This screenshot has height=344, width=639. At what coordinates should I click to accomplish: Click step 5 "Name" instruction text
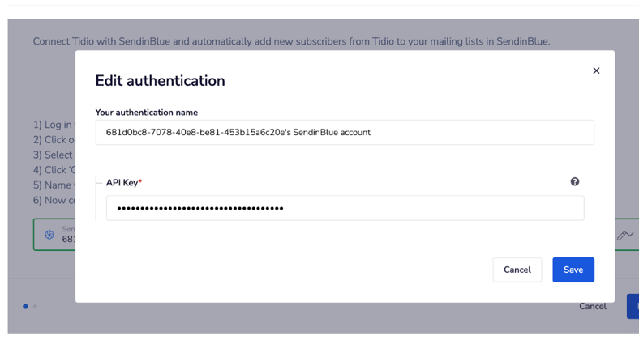[54, 185]
